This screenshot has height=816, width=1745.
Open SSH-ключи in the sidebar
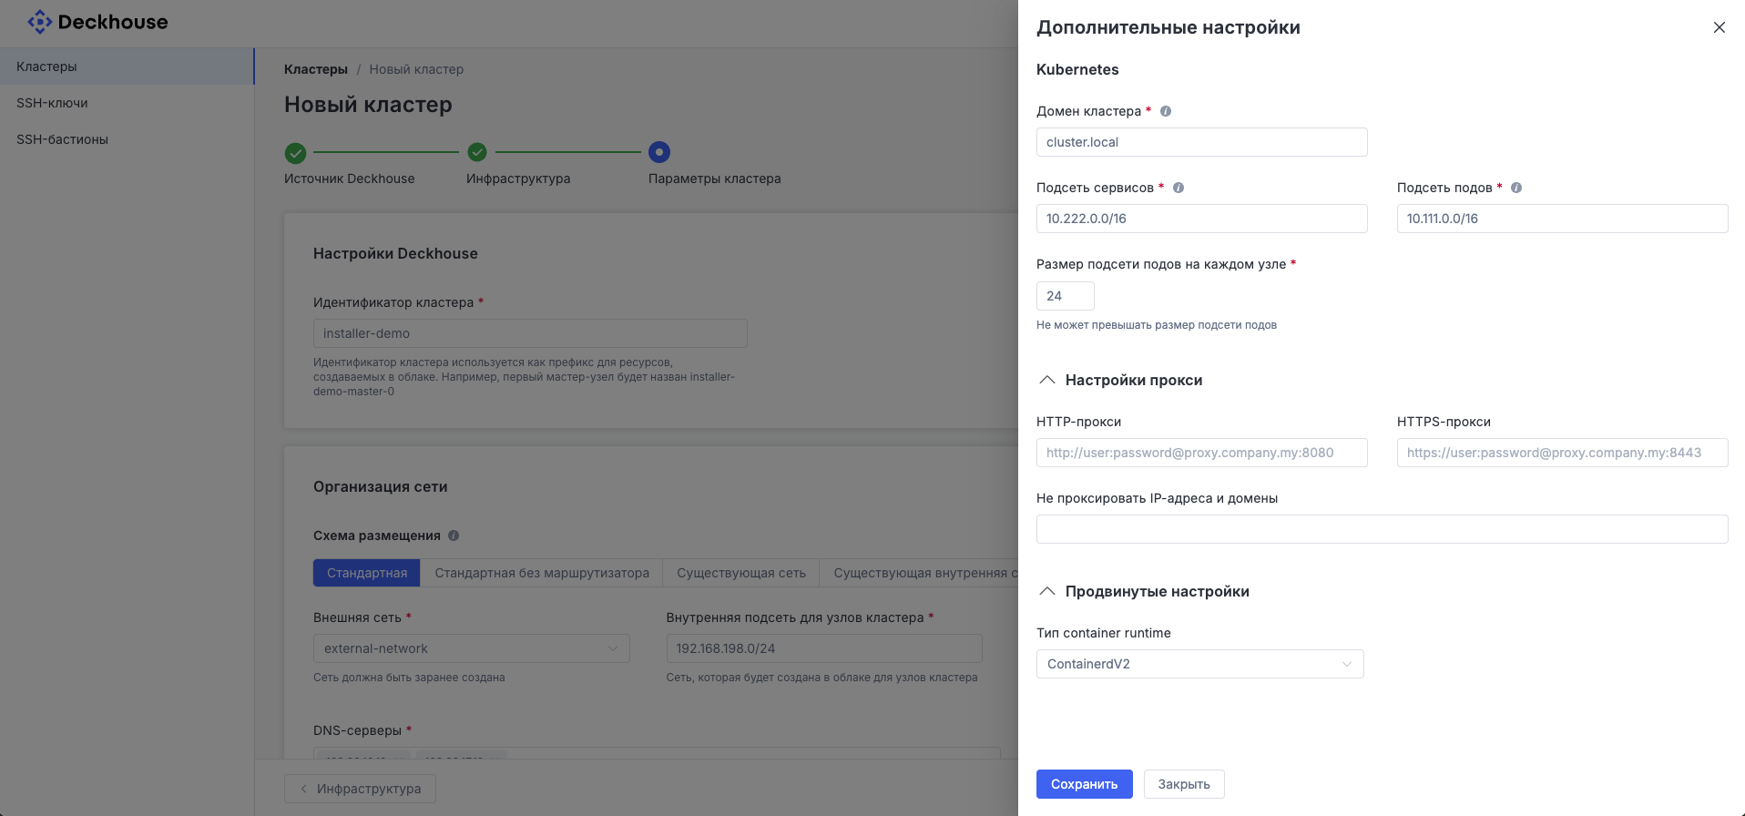(127, 103)
